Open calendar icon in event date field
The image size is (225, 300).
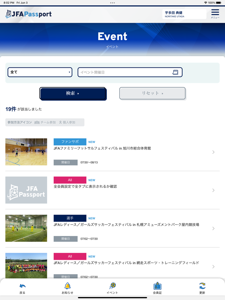tap(175, 72)
